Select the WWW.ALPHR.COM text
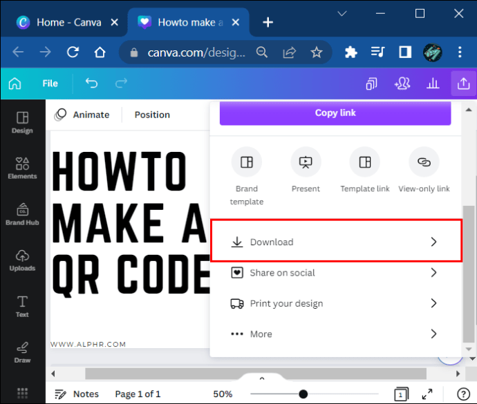 [x=88, y=344]
